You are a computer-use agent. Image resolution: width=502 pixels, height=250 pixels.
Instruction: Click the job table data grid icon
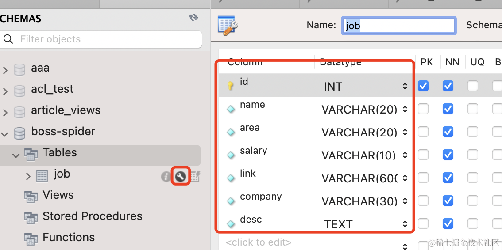click(x=195, y=177)
